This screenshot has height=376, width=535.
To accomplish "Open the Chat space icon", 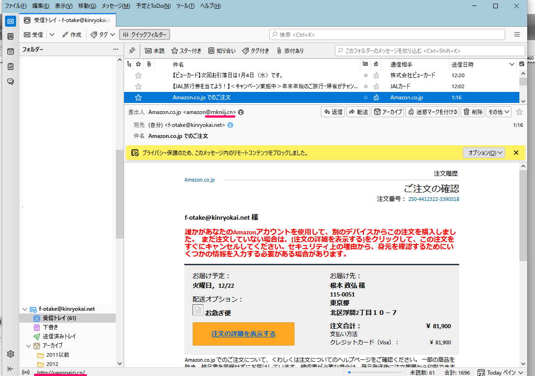I will click(x=11, y=81).
